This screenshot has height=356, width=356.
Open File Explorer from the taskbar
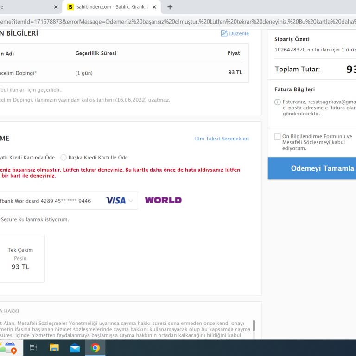point(54,348)
